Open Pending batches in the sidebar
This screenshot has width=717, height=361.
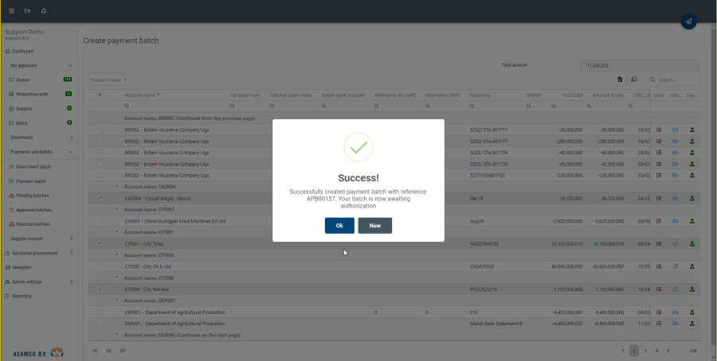tap(33, 196)
